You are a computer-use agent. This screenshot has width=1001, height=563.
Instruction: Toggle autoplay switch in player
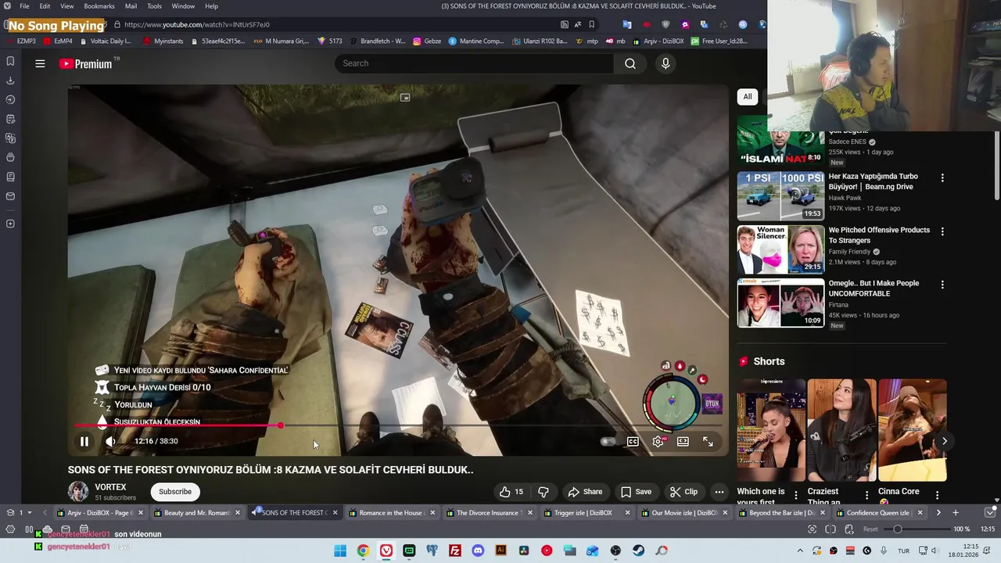(607, 441)
